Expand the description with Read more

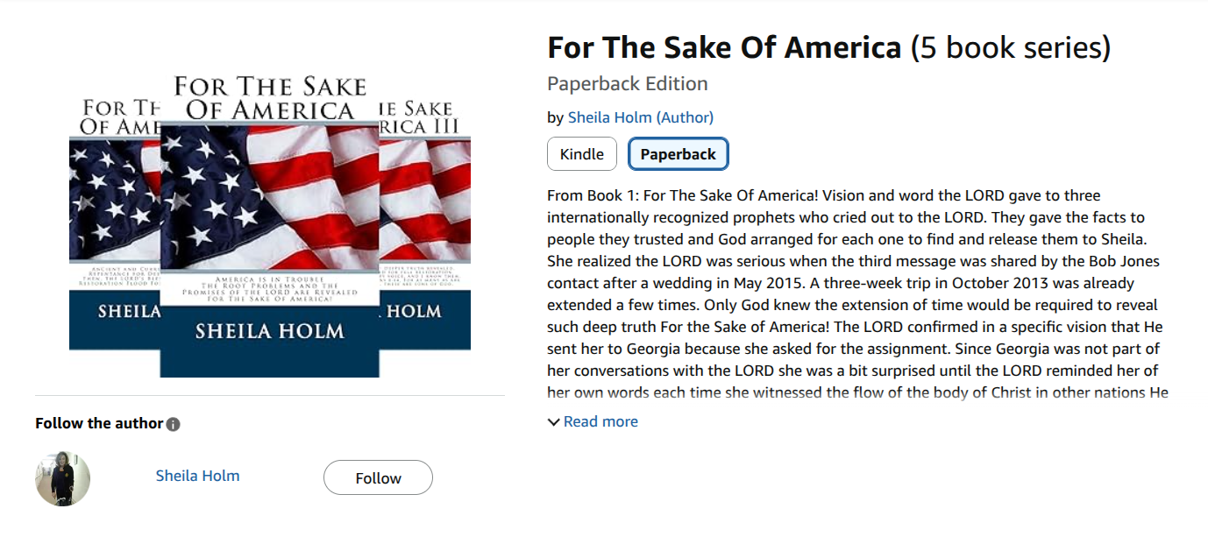pyautogui.click(x=600, y=422)
